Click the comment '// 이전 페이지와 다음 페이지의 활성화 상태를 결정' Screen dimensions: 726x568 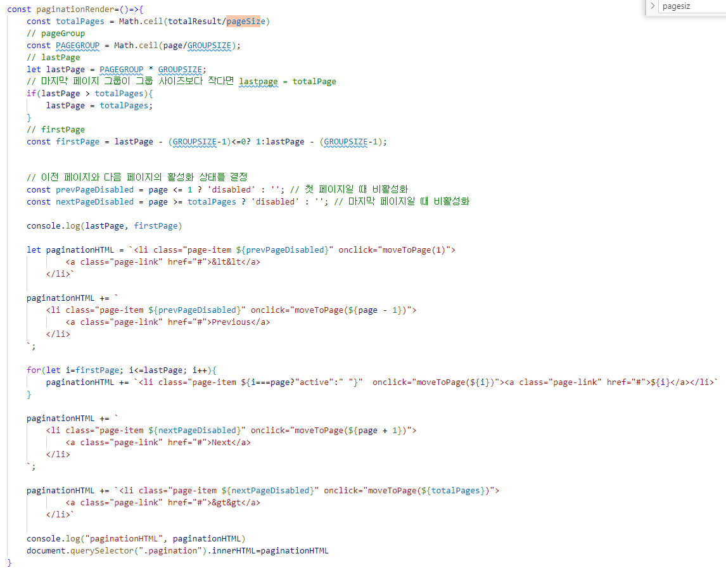(x=137, y=177)
